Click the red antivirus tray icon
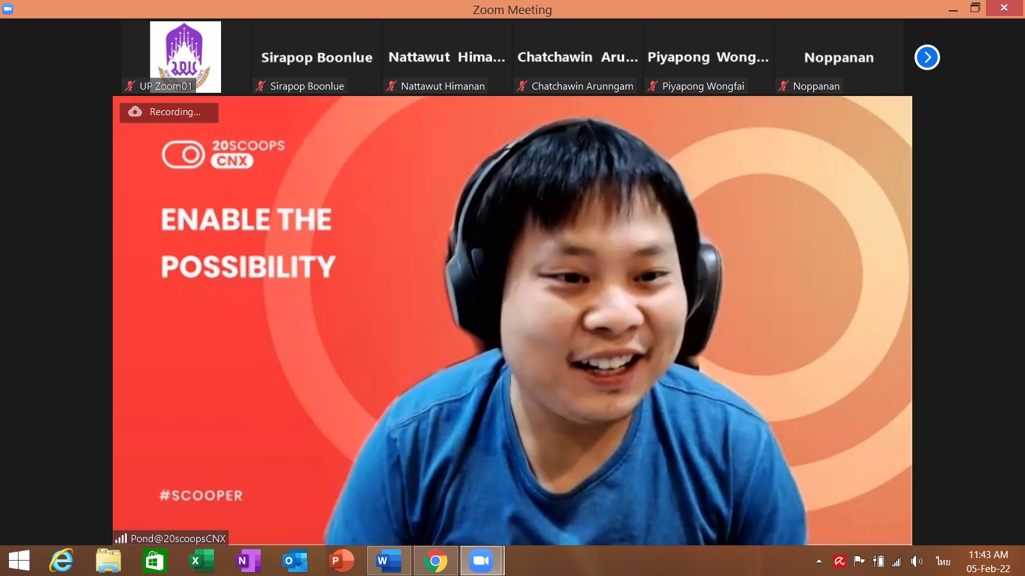Screen dimensions: 1025x576 coord(840,561)
